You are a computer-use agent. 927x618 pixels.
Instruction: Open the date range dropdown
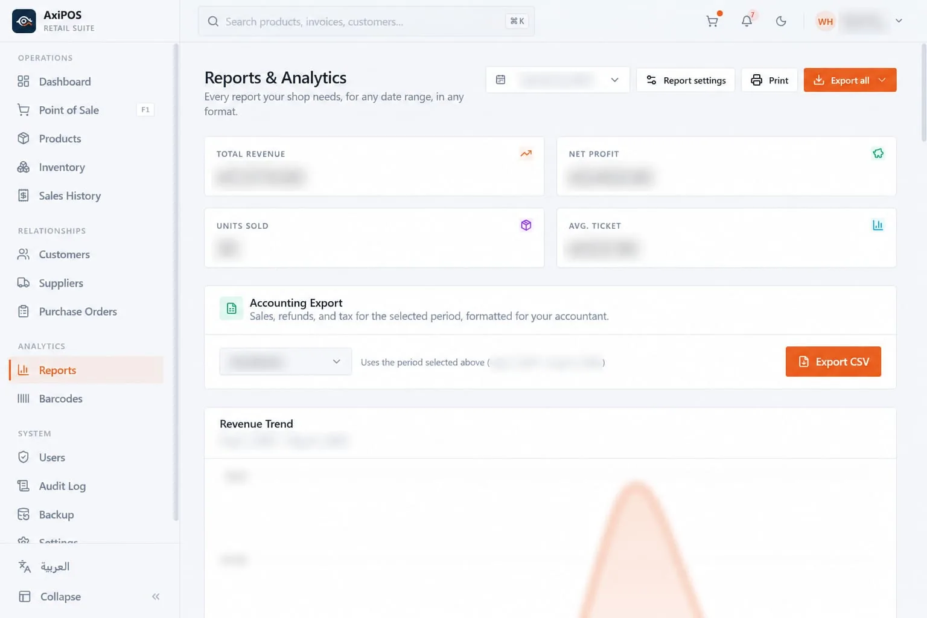558,80
